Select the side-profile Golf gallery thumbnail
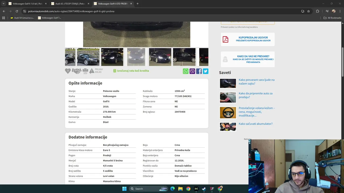Screen dimensions: 344x193 click(x=184, y=57)
